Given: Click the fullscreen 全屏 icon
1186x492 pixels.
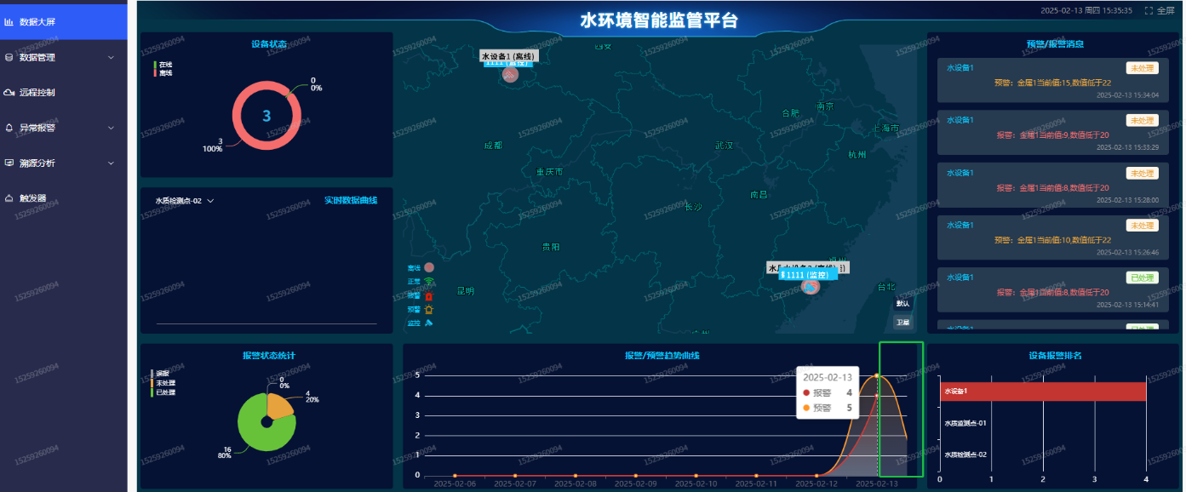Looking at the screenshot, I should pos(1149,11).
